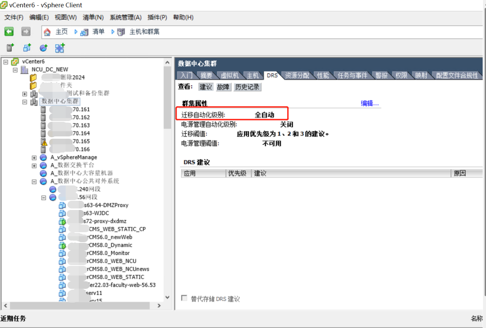486x328 pixels.
Task: Select the Add Host toolbar icon
Action: coord(10,48)
